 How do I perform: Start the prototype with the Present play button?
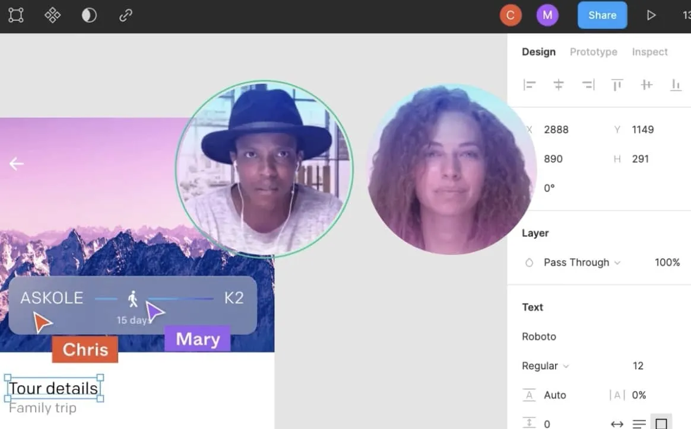pyautogui.click(x=651, y=15)
